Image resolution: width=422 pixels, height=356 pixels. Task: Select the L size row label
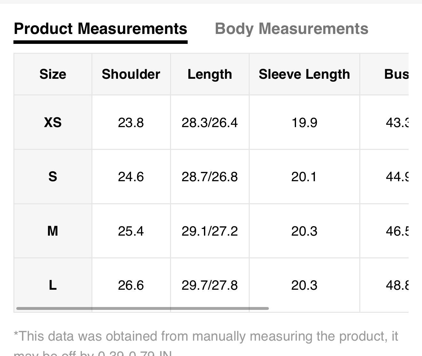click(x=53, y=285)
